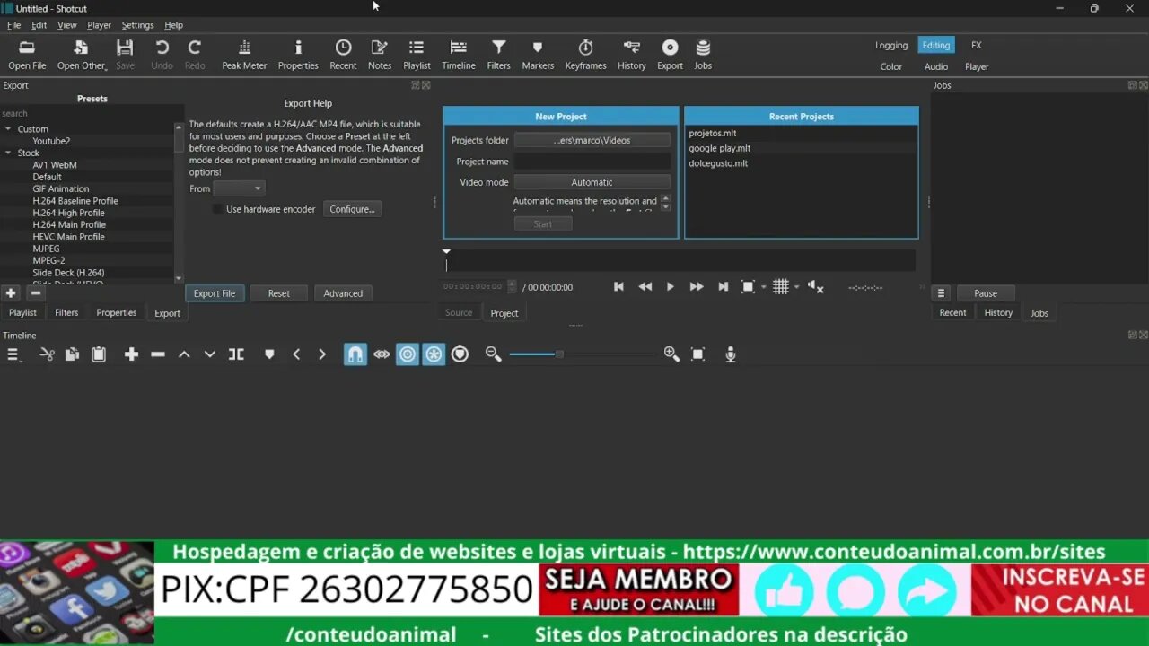
Task: Go to next marker arrow
Action: [x=322, y=354]
